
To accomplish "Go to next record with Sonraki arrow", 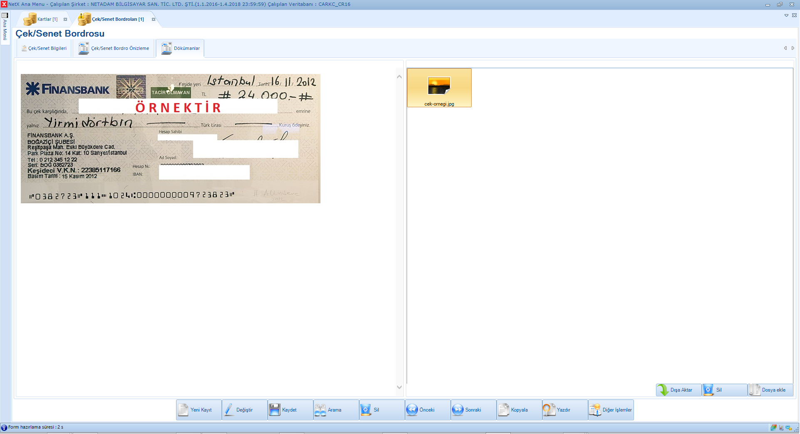I will point(458,410).
